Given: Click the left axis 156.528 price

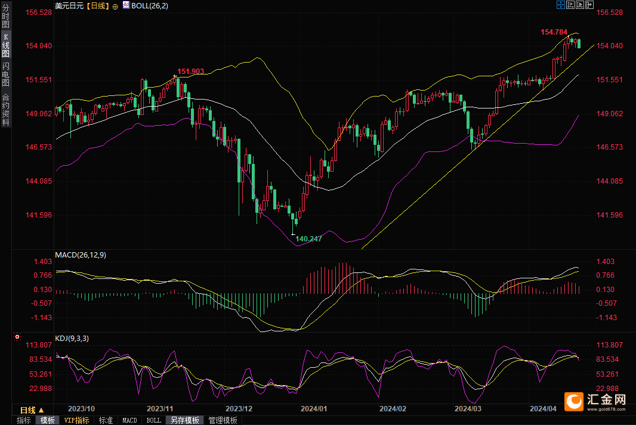Looking at the screenshot, I should click(x=39, y=12).
